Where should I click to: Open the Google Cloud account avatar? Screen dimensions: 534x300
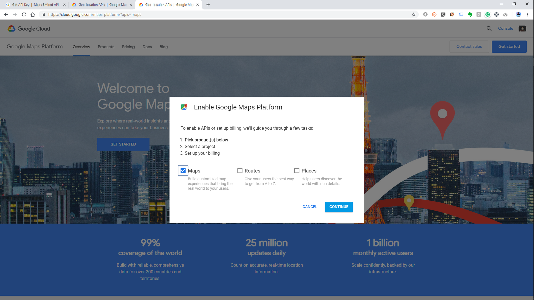pyautogui.click(x=522, y=29)
